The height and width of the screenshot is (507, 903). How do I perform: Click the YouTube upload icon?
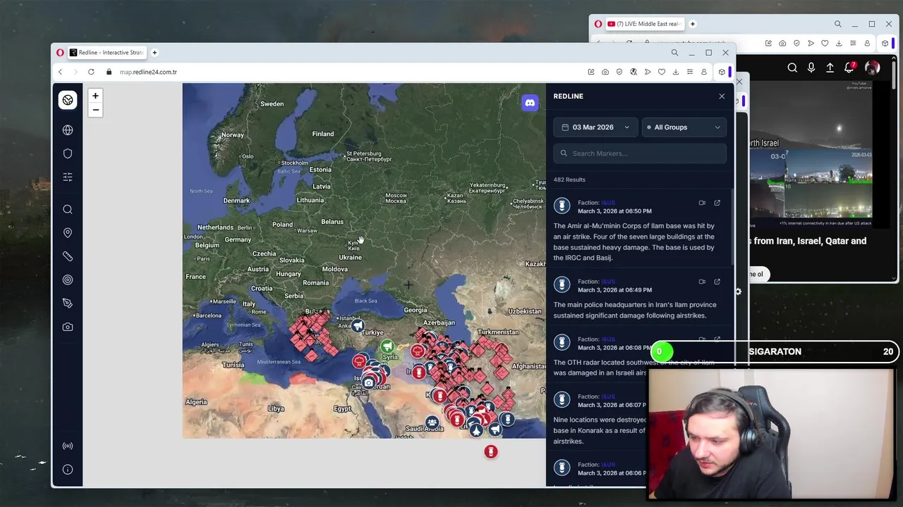click(830, 68)
